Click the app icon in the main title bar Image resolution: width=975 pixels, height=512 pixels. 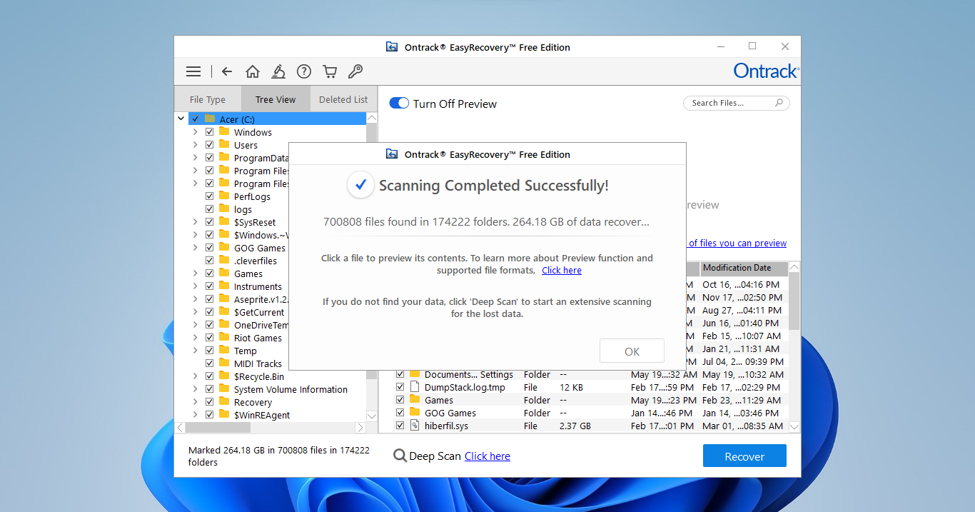coord(392,47)
